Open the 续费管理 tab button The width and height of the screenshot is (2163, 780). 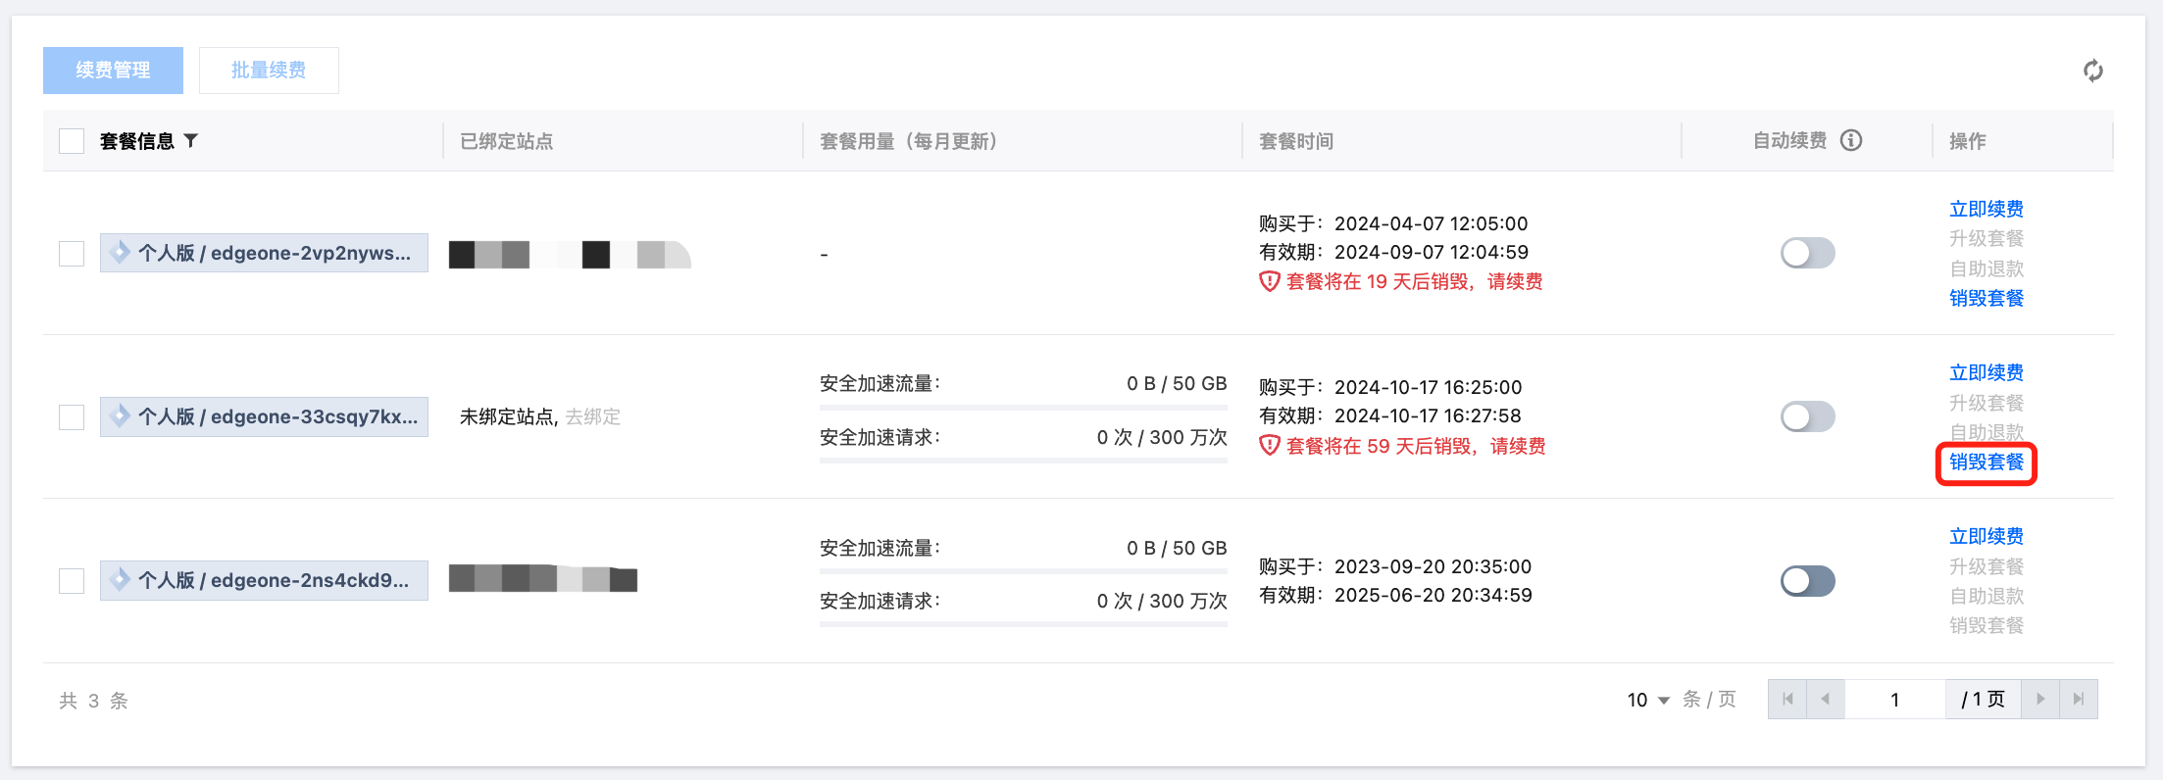(x=113, y=71)
